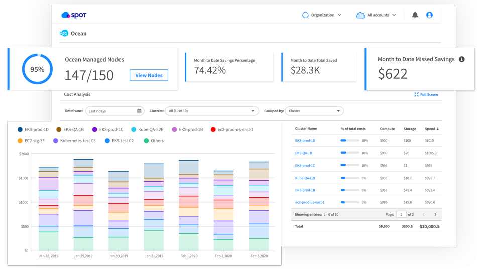Click the 95% managed nodes ring
The image size is (477, 269).
pos(37,69)
